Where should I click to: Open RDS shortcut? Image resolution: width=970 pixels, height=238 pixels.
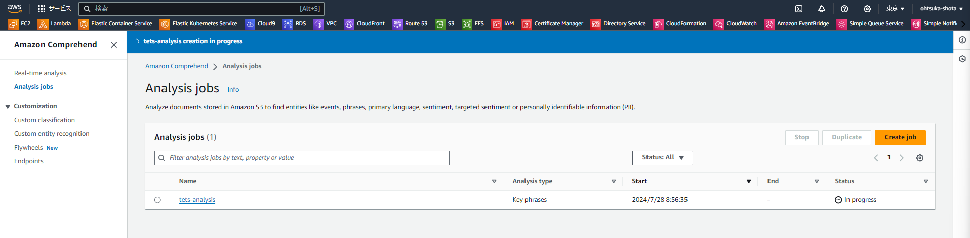[x=295, y=24]
